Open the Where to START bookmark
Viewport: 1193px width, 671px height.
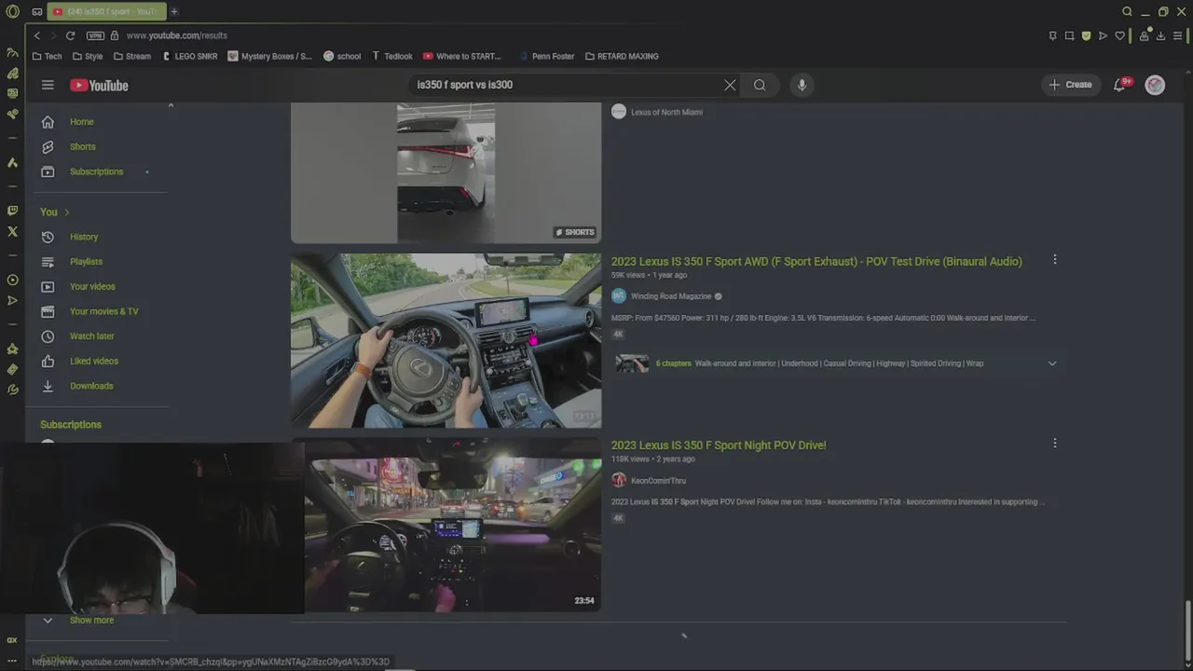coord(462,56)
